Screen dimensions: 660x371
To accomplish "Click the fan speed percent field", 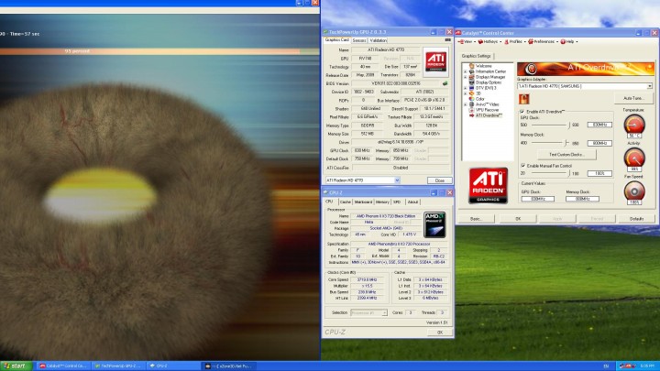I will [599, 173].
